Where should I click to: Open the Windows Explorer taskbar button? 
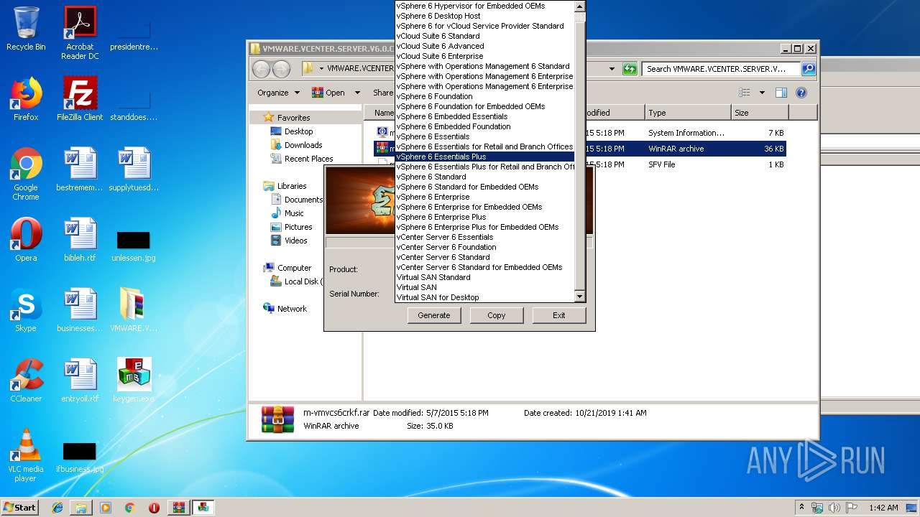click(x=81, y=508)
